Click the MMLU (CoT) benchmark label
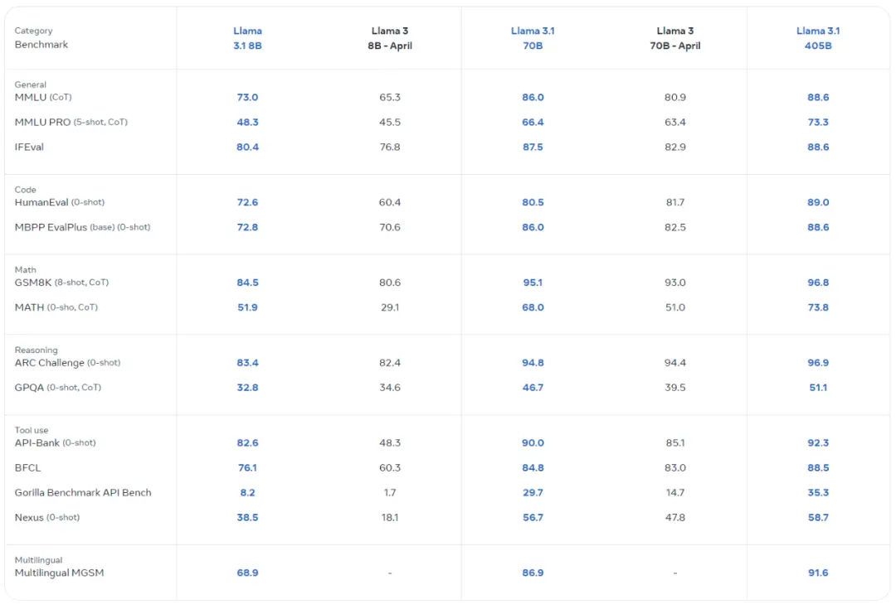896x609 pixels. pos(43,97)
